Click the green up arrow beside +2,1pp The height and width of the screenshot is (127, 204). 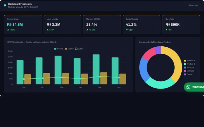[87, 30]
